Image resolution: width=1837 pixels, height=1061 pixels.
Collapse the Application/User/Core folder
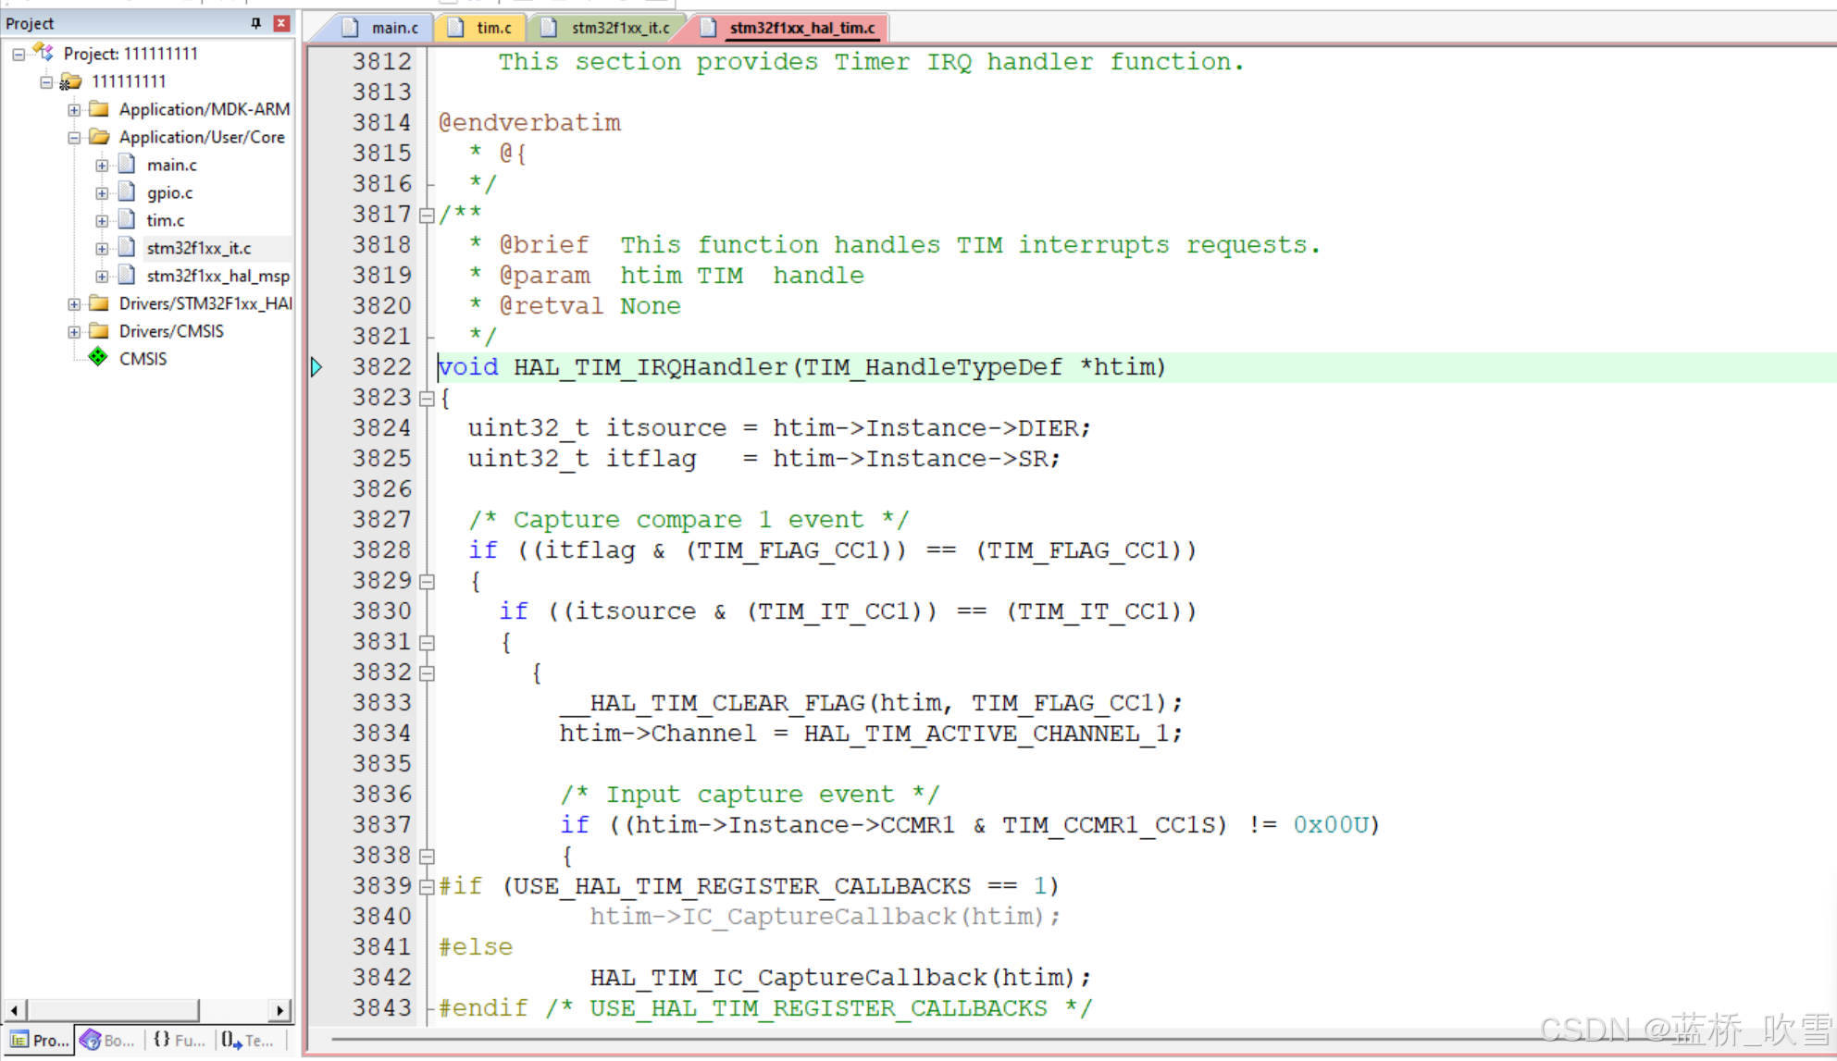[74, 137]
